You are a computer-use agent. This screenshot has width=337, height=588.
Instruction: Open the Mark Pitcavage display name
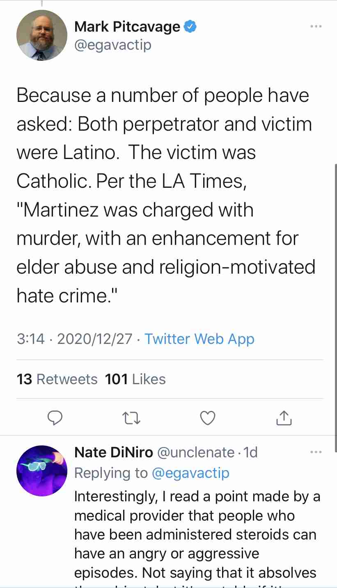coord(127,27)
